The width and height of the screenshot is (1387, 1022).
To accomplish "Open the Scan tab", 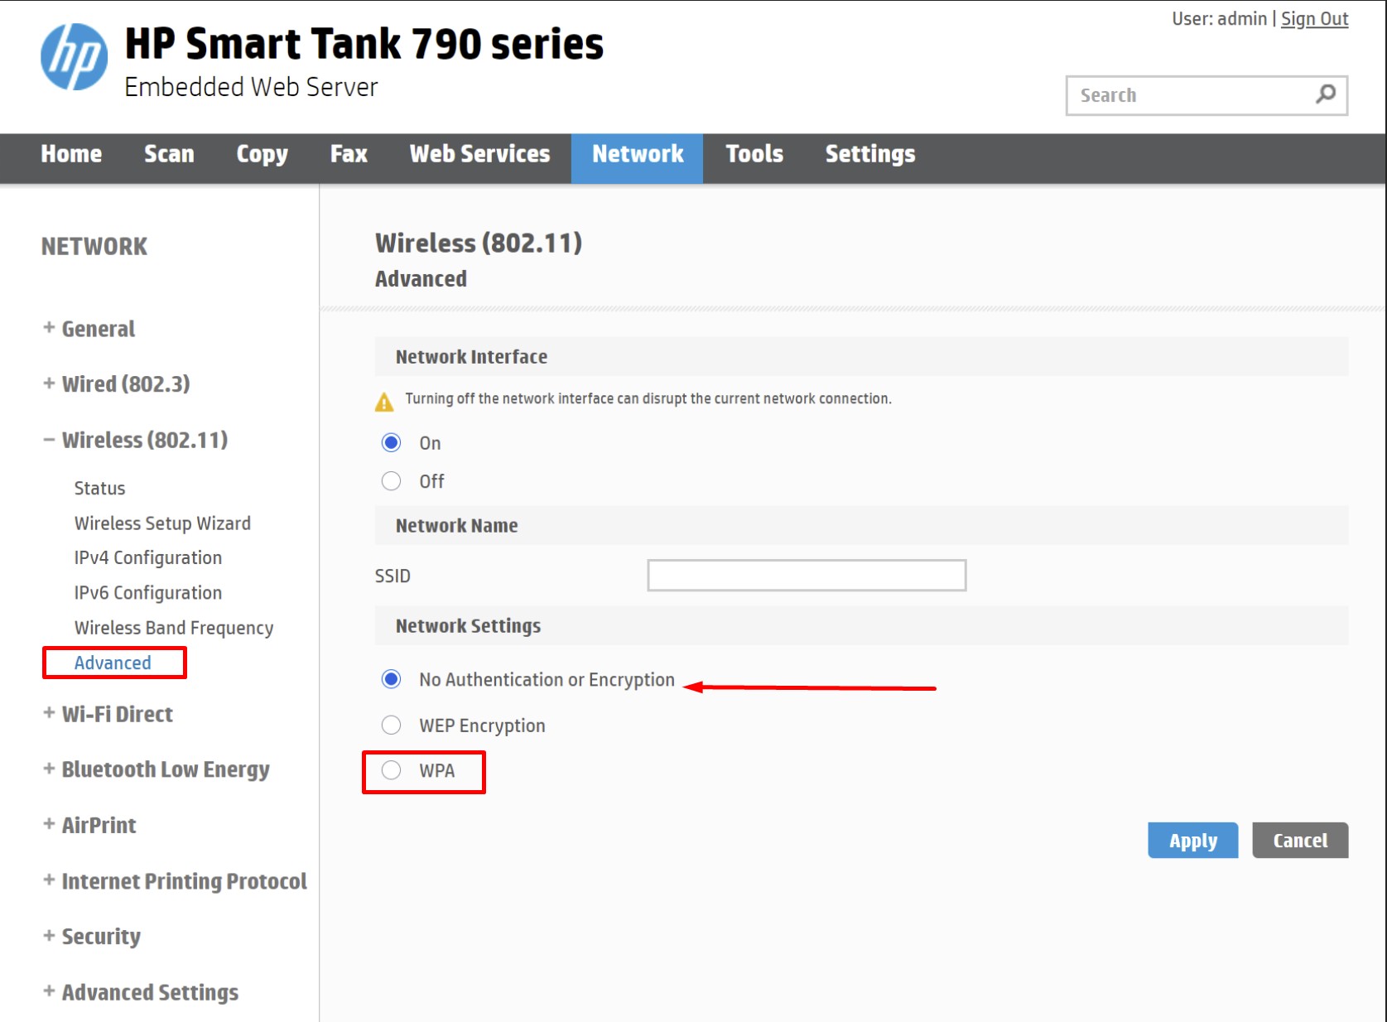I will click(169, 154).
